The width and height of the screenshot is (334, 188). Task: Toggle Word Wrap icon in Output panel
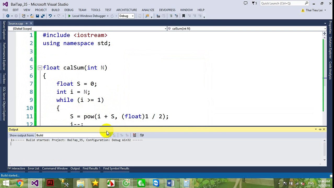coord(142,135)
